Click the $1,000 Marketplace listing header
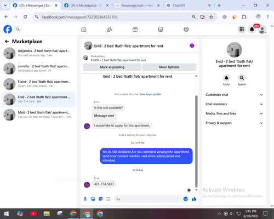The image size is (274, 219). point(118,60)
